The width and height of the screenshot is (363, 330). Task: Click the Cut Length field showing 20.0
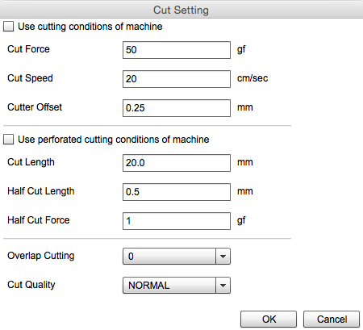coord(177,163)
